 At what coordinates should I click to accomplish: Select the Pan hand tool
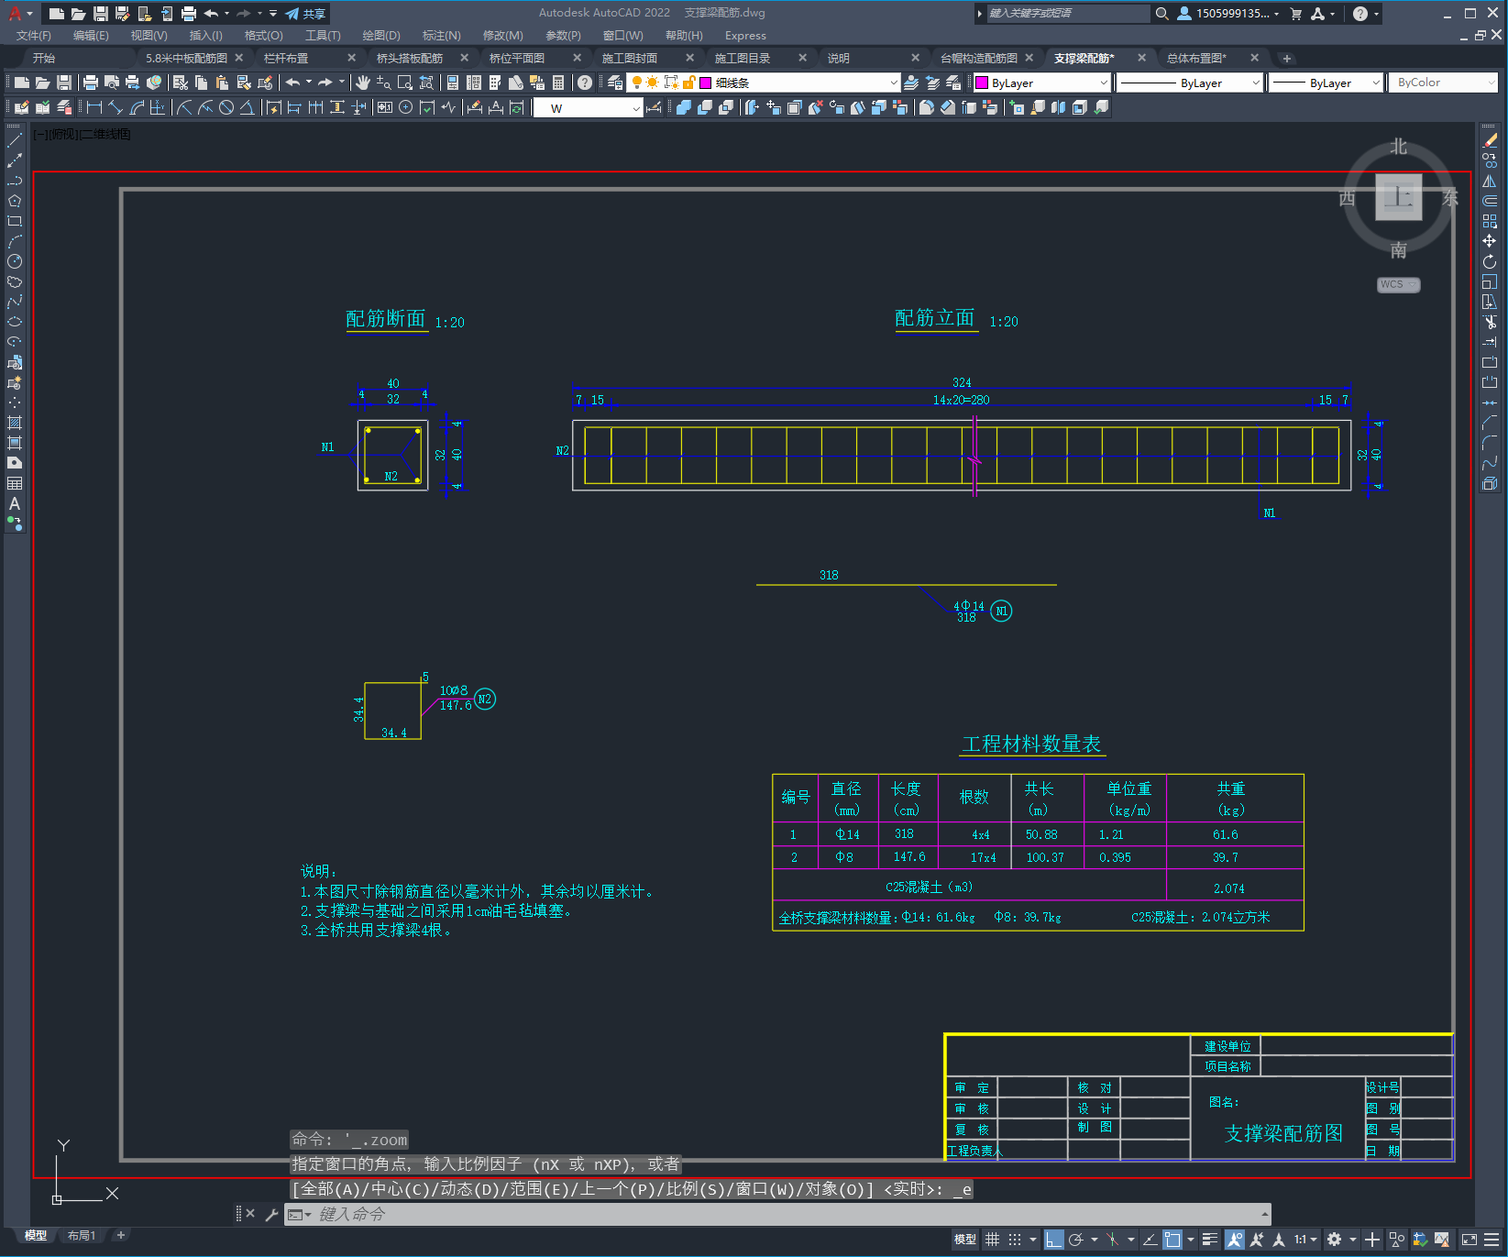pyautogui.click(x=363, y=83)
